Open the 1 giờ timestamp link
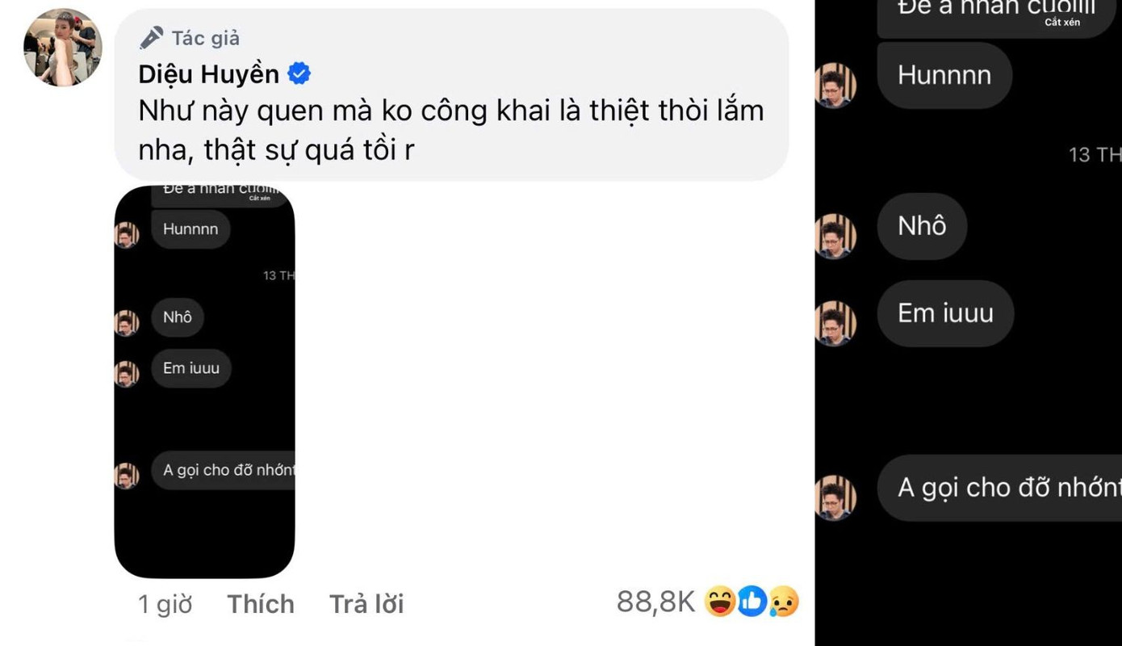 [165, 604]
